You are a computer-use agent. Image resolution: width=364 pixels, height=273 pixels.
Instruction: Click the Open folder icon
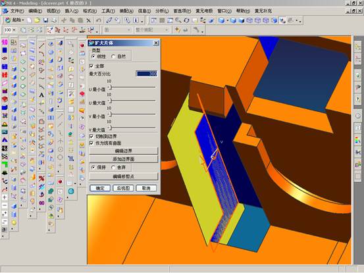coord(37,20)
